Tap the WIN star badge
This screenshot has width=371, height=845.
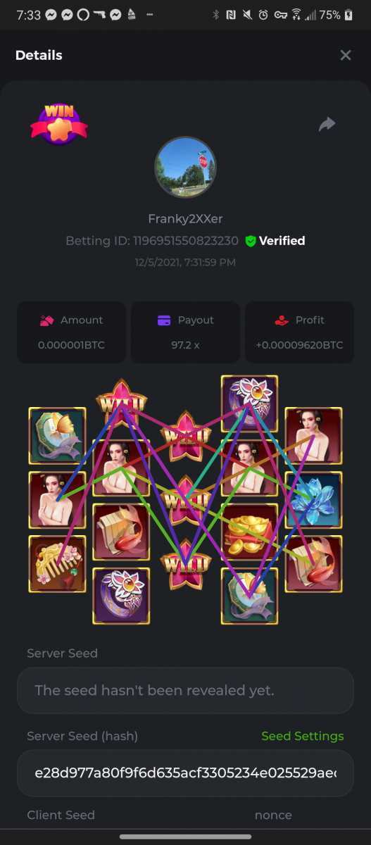tap(59, 123)
